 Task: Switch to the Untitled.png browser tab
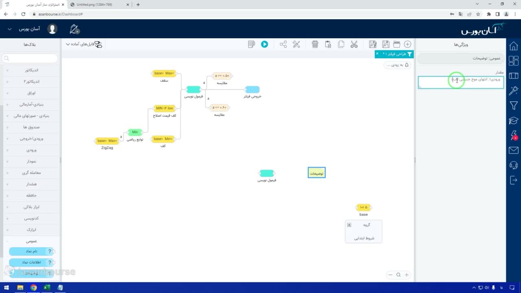point(98,4)
